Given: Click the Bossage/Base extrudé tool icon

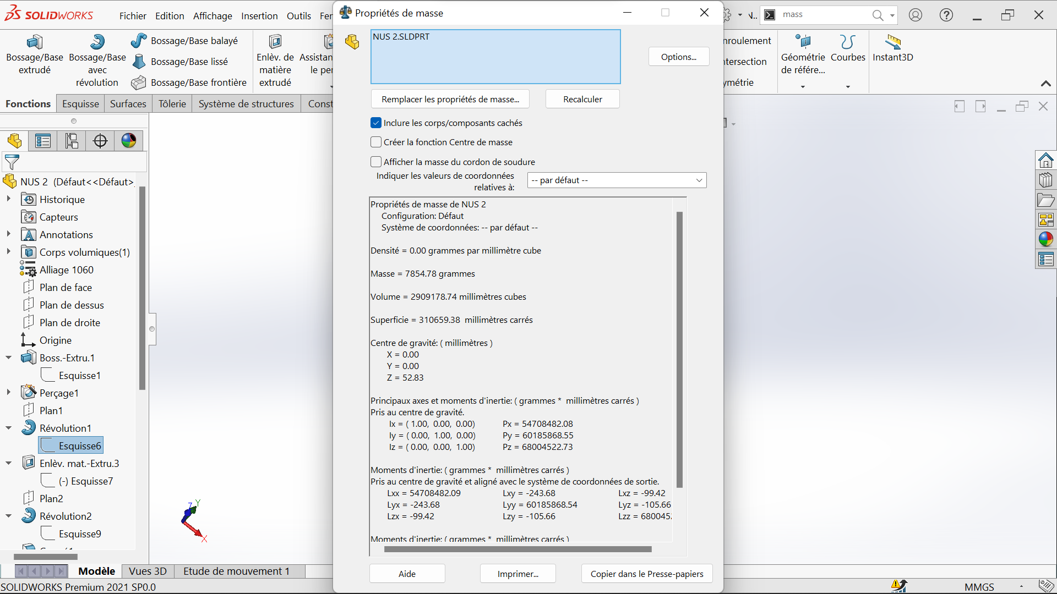Looking at the screenshot, I should [x=34, y=42].
